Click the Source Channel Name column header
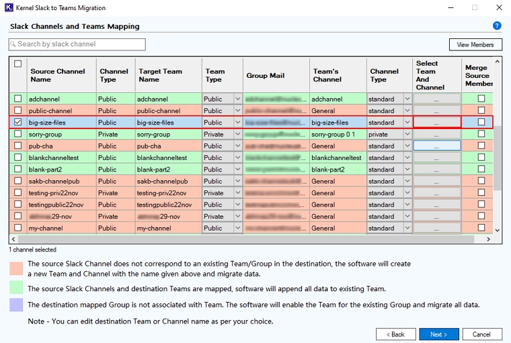The height and width of the screenshot is (343, 511). click(62, 75)
